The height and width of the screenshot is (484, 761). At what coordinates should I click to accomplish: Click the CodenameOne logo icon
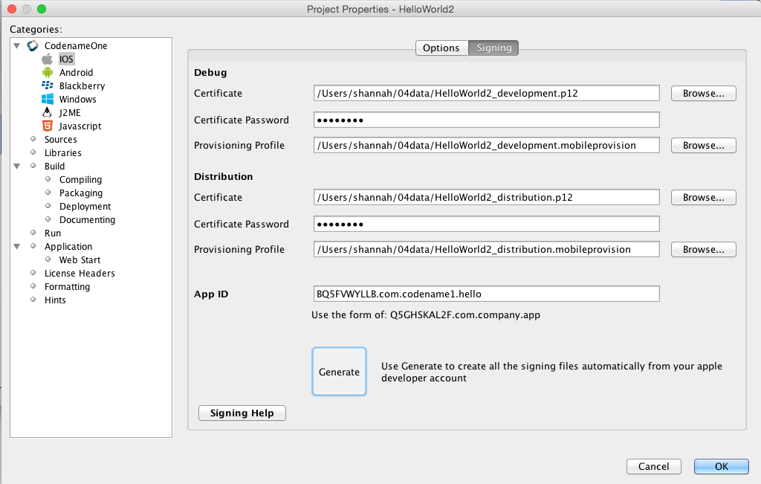pos(33,46)
